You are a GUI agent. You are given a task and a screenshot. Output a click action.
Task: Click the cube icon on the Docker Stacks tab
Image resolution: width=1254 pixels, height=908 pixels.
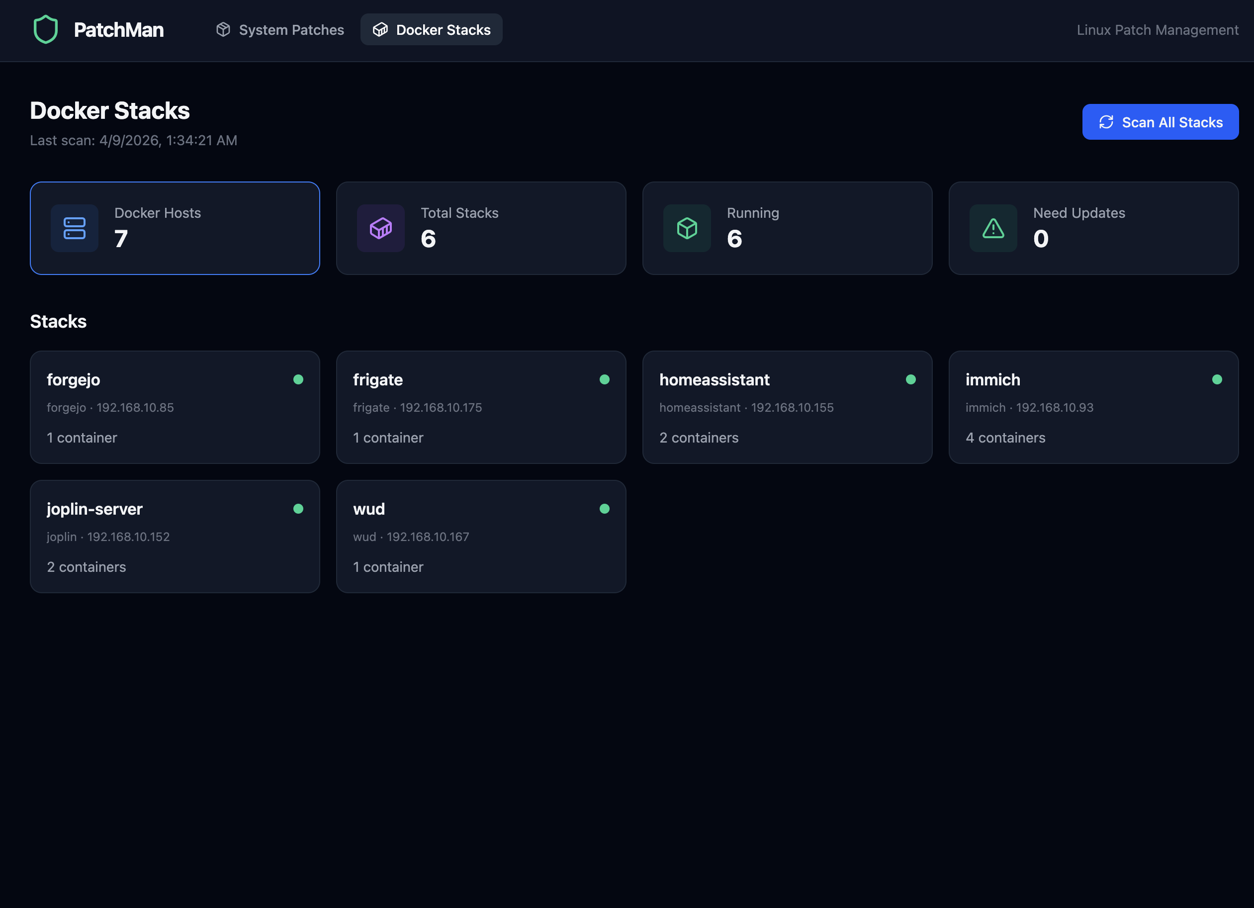pos(380,30)
